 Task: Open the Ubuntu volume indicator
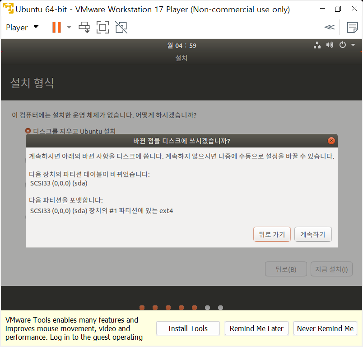[x=330, y=45]
